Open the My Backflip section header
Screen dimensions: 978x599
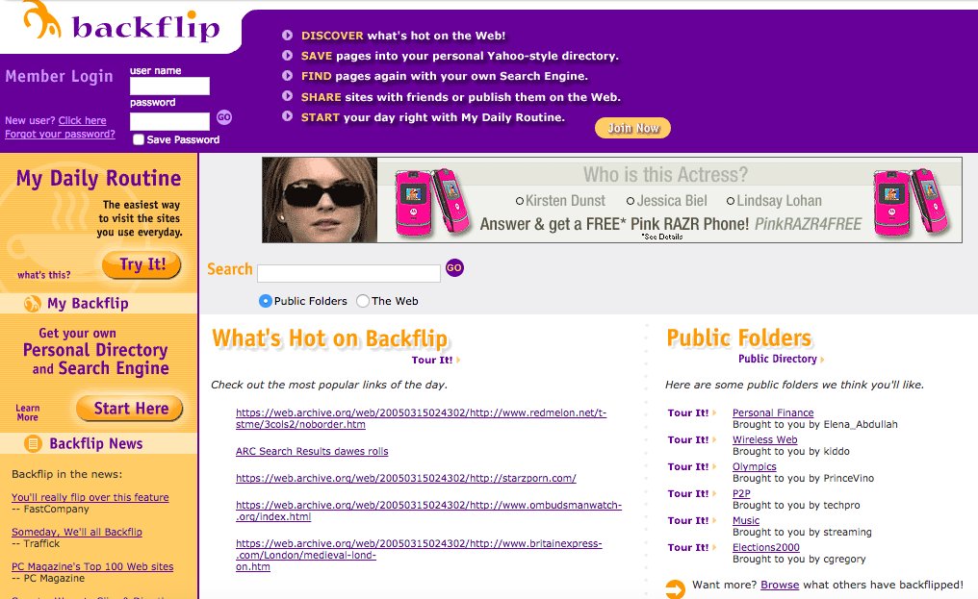[x=88, y=304]
